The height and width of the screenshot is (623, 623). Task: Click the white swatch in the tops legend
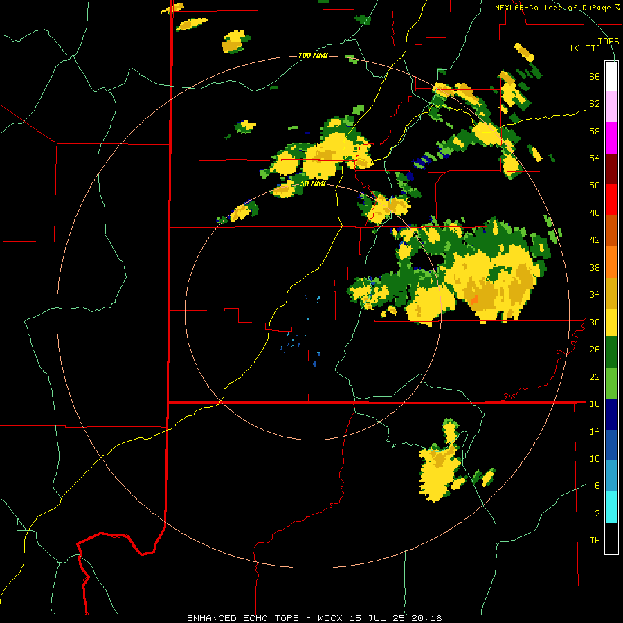(x=611, y=76)
